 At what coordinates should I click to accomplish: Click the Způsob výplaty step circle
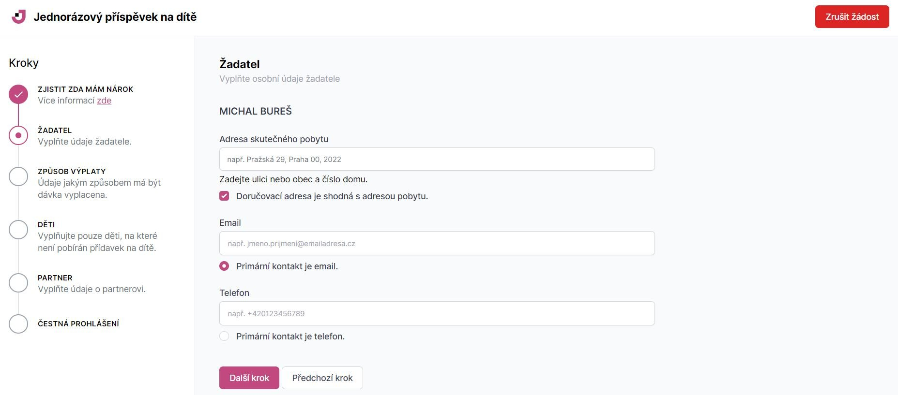(18, 176)
